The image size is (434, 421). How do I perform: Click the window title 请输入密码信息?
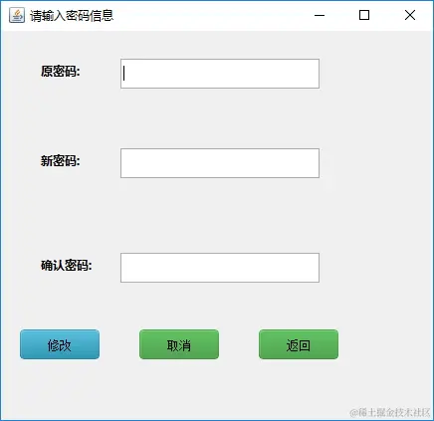click(72, 16)
